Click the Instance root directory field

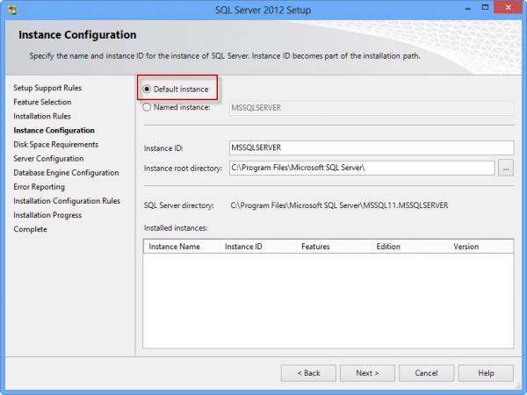click(362, 168)
